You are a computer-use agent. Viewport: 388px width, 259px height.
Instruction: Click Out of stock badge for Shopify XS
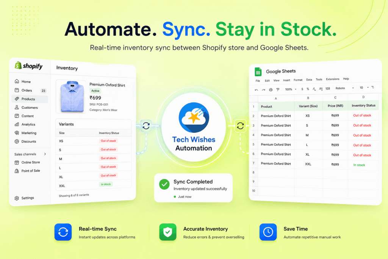[x=108, y=141]
